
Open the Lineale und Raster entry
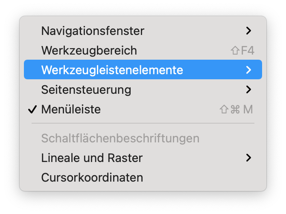(x=92, y=158)
